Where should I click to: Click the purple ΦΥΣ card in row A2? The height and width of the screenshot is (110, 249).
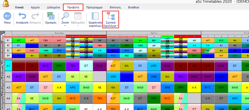(x=18, y=77)
